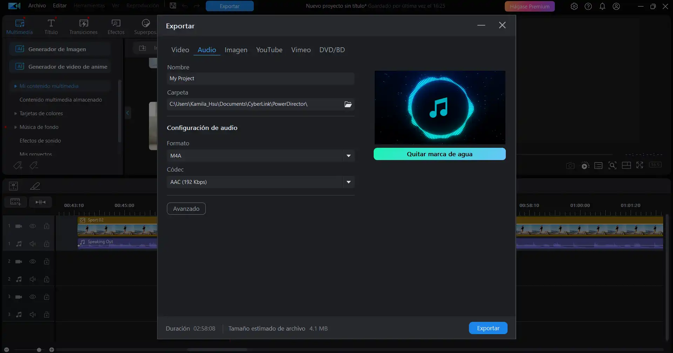Open the Vimeo export tab
Viewport: 673px width, 353px height.
(x=301, y=50)
